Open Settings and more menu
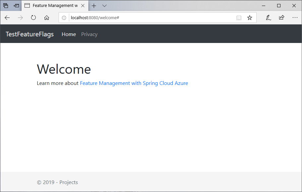 tap(295, 18)
